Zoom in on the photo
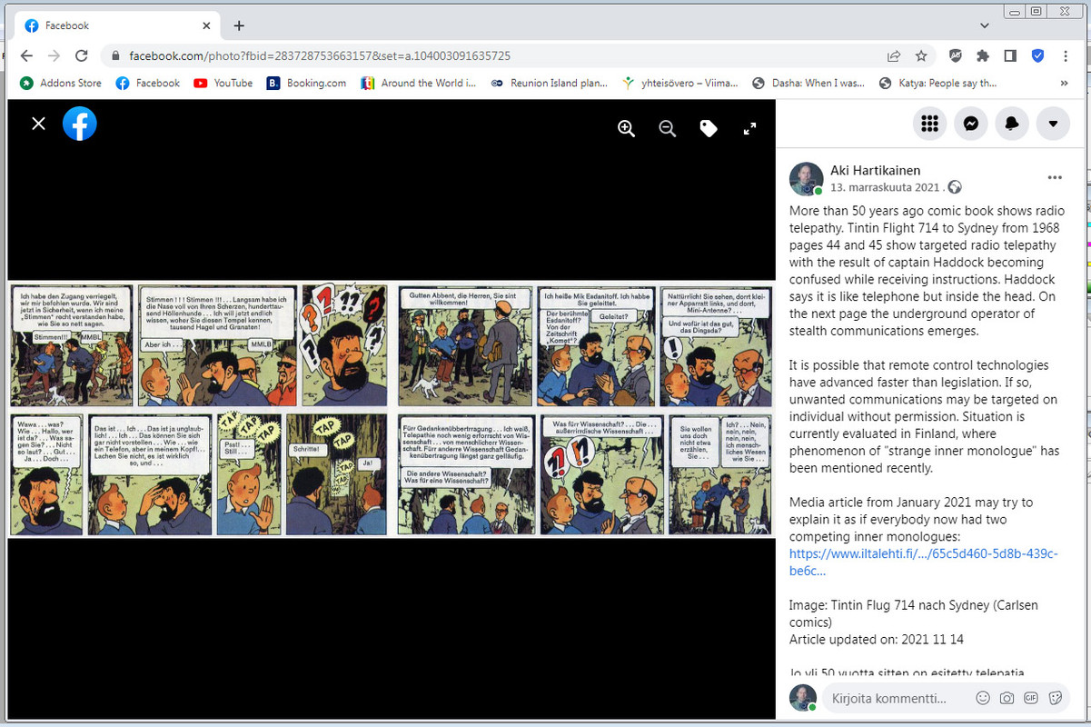The image size is (1091, 727). (x=626, y=129)
